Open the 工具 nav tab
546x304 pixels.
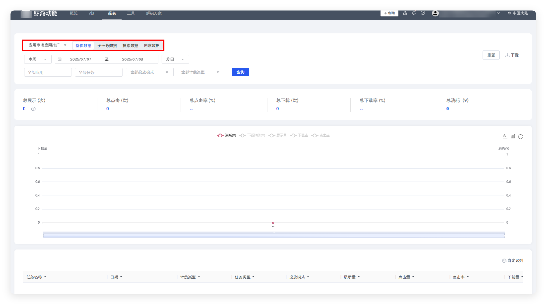tap(131, 13)
